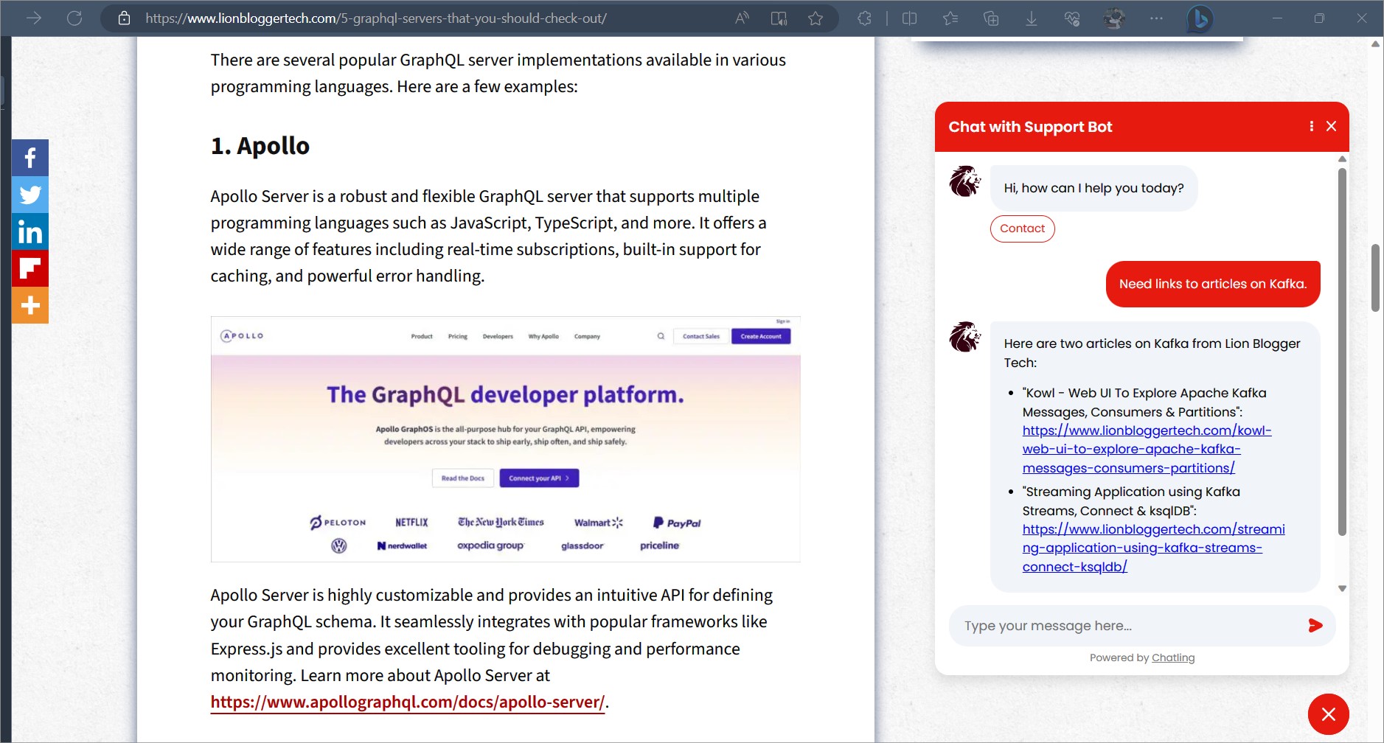Open chat options three-dot menu
Image resolution: width=1384 pixels, height=743 pixels.
click(x=1311, y=126)
